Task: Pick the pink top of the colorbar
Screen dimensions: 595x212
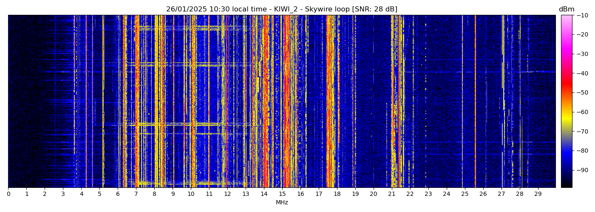Action: pos(567,18)
